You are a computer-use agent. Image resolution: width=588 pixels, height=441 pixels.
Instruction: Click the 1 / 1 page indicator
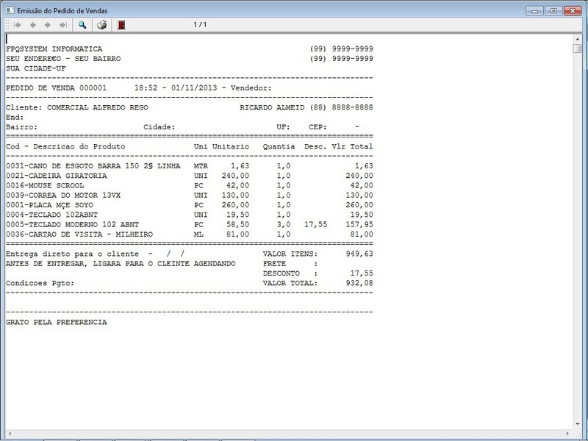coord(200,25)
